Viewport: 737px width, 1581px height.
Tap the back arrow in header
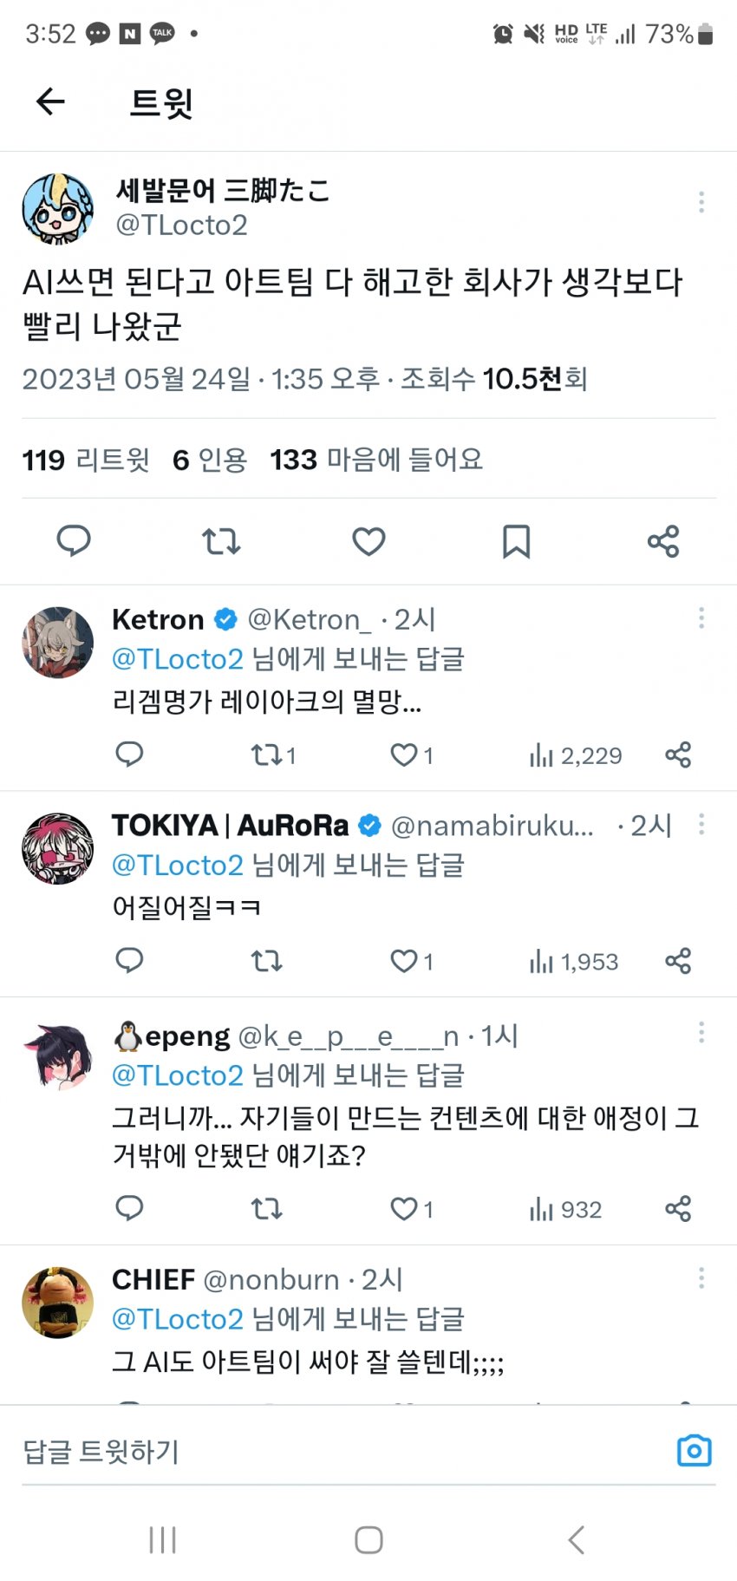coord(50,102)
